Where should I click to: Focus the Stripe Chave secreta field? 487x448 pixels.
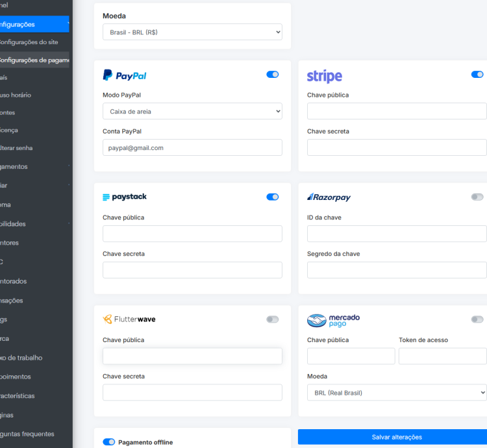(x=396, y=148)
